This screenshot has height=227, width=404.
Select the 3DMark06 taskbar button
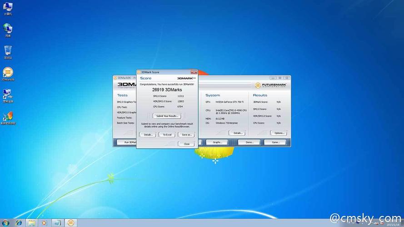tap(70, 223)
